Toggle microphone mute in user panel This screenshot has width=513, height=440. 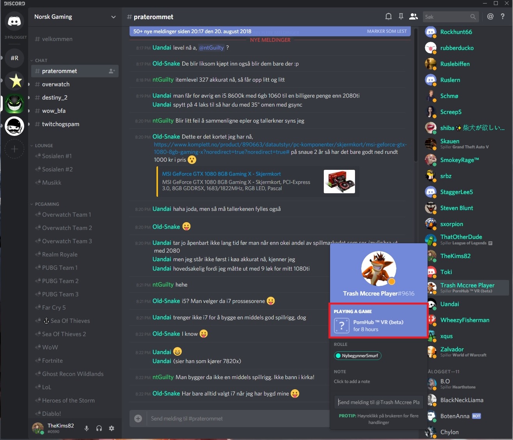[x=87, y=428]
